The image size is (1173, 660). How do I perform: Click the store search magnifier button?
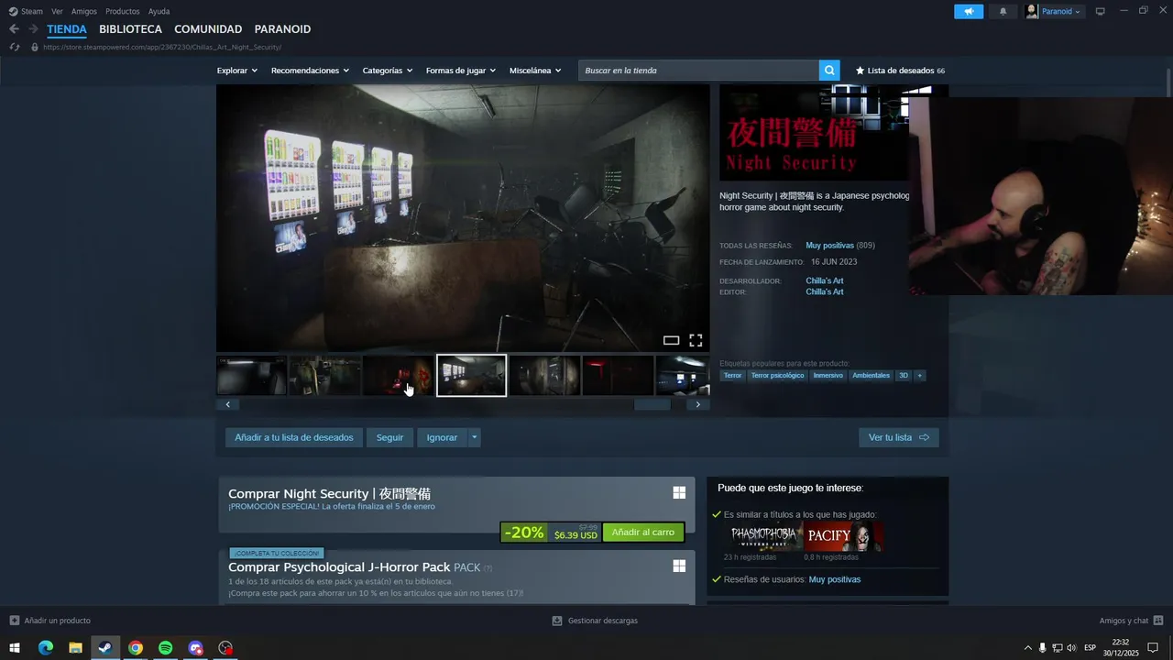click(829, 71)
